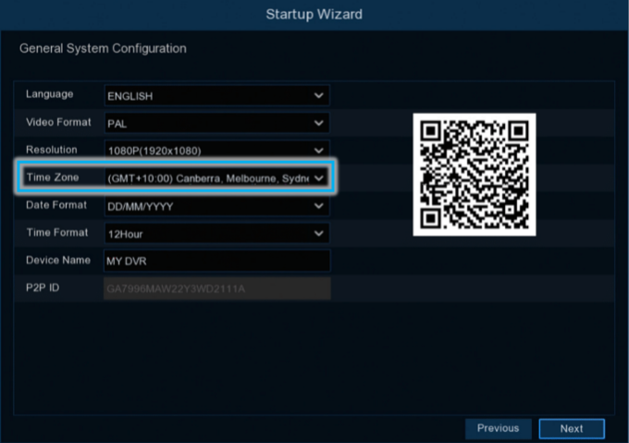Click the P2P ID label
629x443 pixels.
[43, 289]
